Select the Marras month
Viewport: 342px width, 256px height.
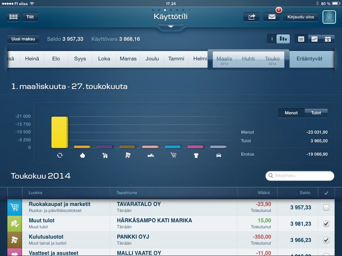[128, 59]
